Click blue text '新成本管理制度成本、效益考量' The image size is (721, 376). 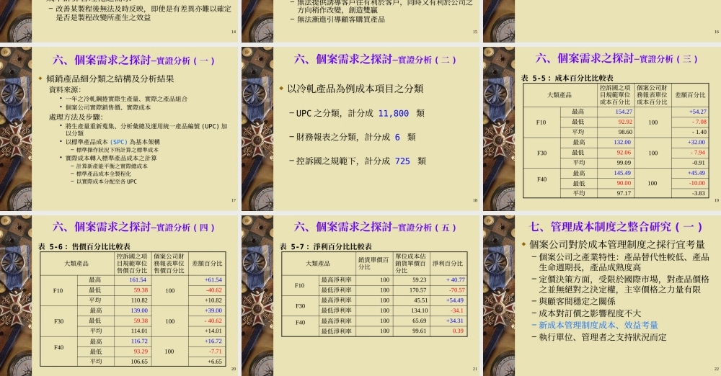tap(598, 325)
